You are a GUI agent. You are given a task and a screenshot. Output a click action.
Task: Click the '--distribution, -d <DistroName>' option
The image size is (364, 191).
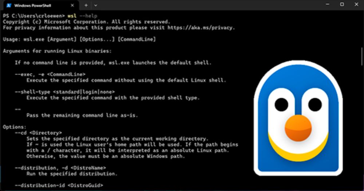tap(60, 168)
